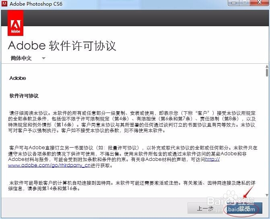Open the adobe.com thirdparty_cn link
270x219 pixels.
pos(49,165)
